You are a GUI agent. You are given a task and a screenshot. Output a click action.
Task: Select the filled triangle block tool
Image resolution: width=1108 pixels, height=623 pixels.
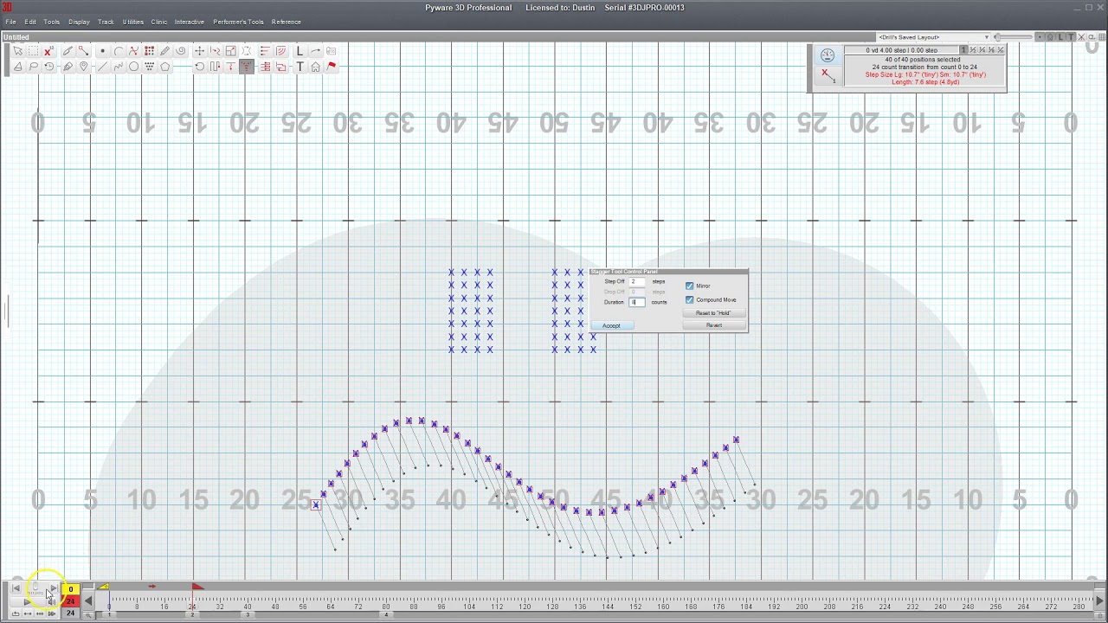pyautogui.click(x=149, y=67)
